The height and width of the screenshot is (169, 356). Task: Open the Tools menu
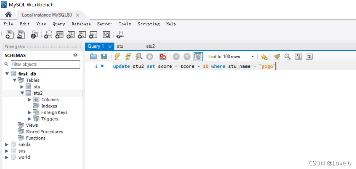point(125,24)
